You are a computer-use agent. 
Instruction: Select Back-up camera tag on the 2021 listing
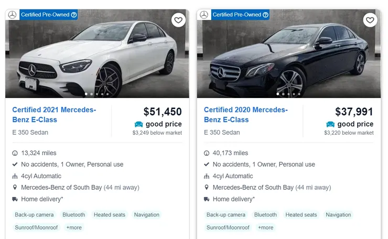coord(34,214)
